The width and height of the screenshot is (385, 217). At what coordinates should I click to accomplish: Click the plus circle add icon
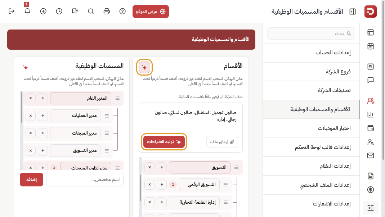coord(43,11)
